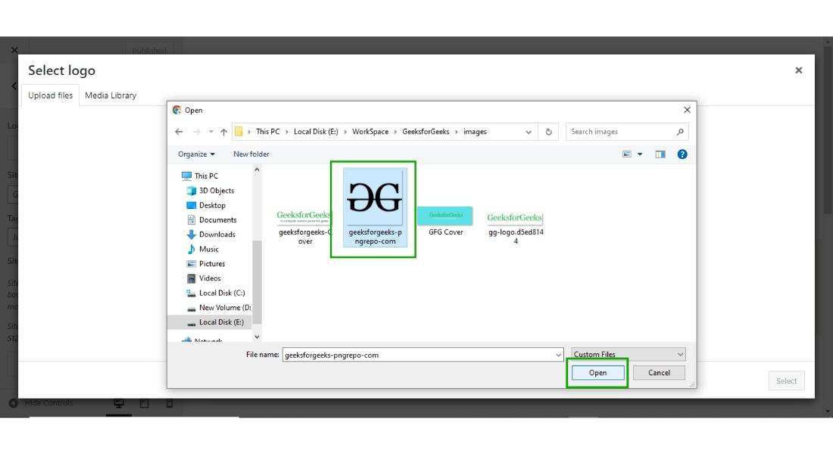Select geeksforgeeks-pngrepo-com image file
The width and height of the screenshot is (833, 454).
(x=375, y=207)
